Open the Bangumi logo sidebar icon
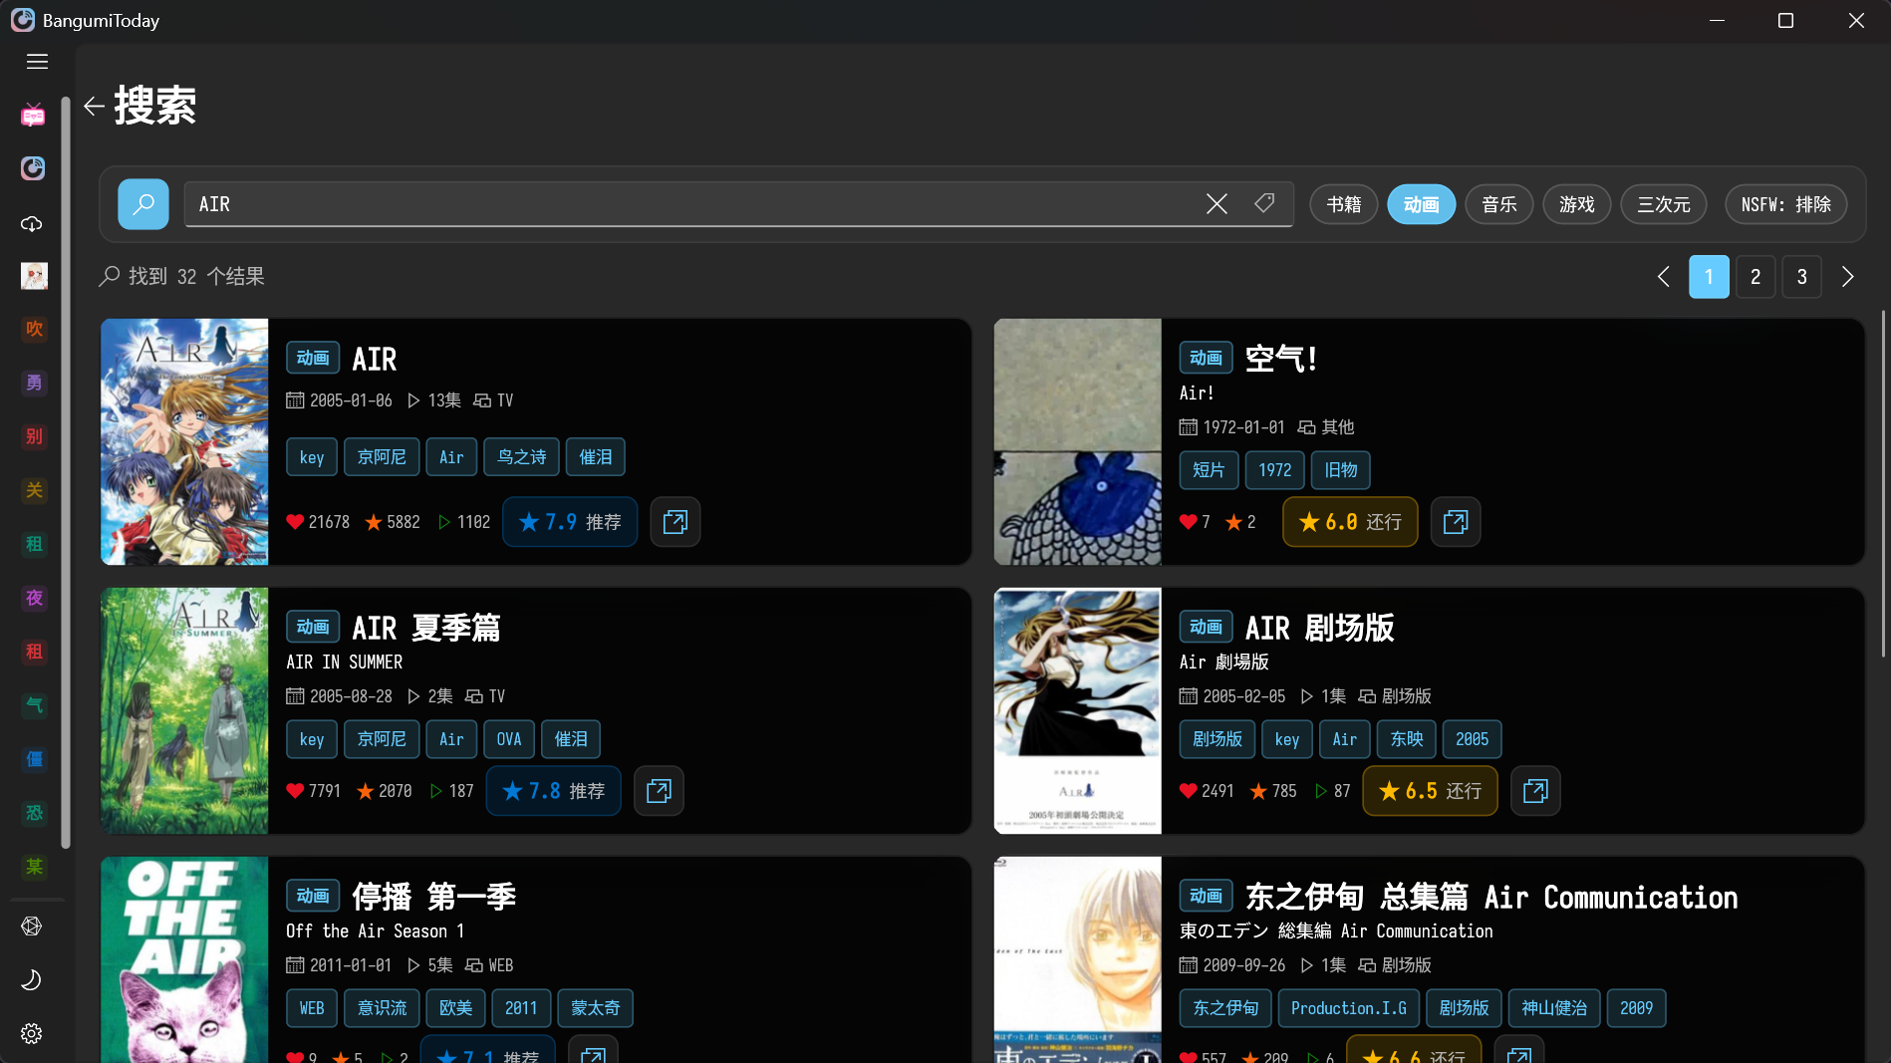 [33, 168]
